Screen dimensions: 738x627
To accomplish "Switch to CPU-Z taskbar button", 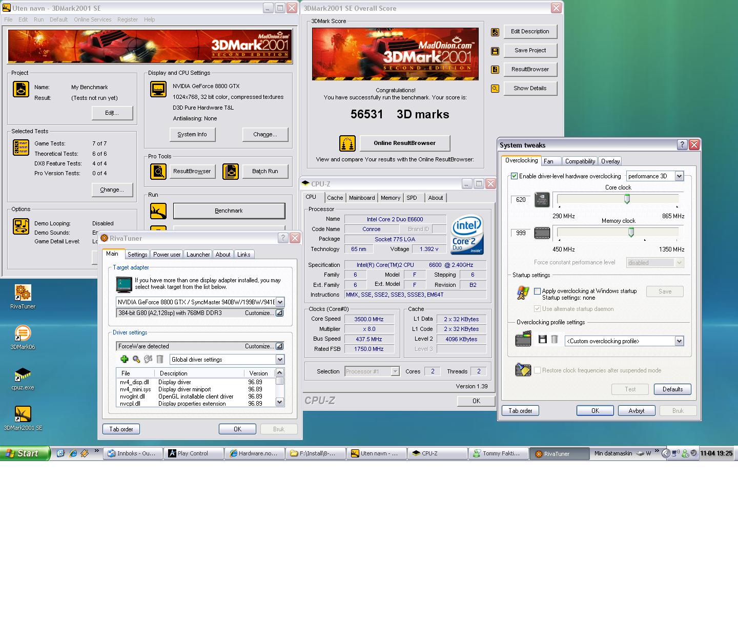I will click(x=439, y=453).
